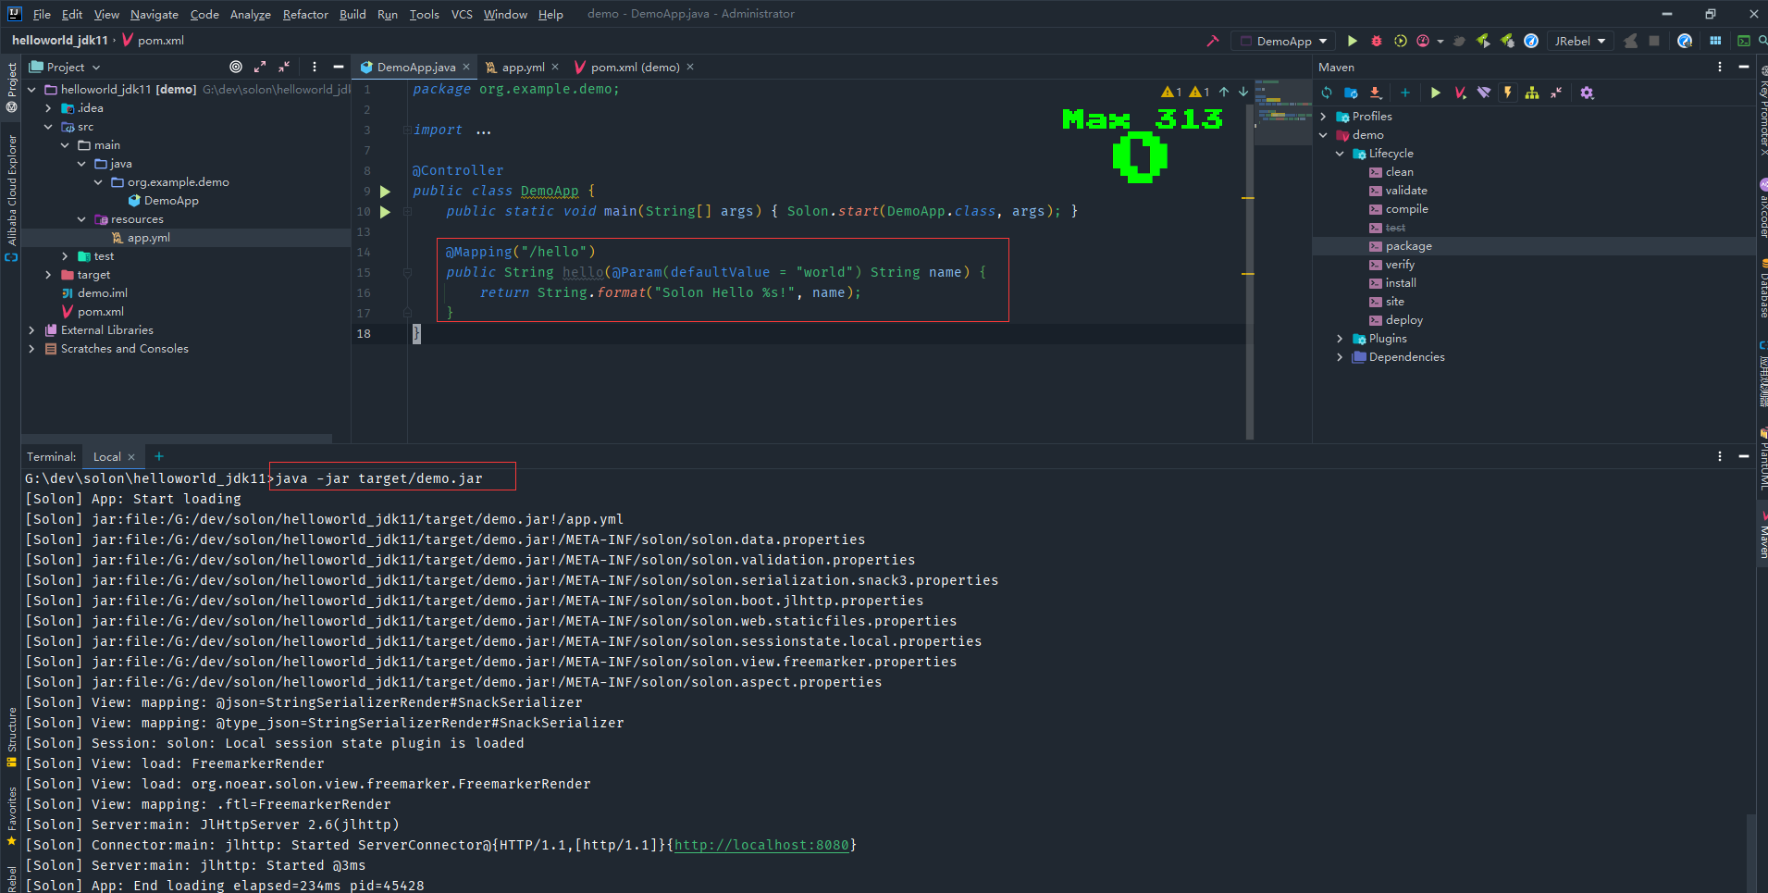Open the Project view dropdown
The height and width of the screenshot is (893, 1768).
tap(65, 67)
